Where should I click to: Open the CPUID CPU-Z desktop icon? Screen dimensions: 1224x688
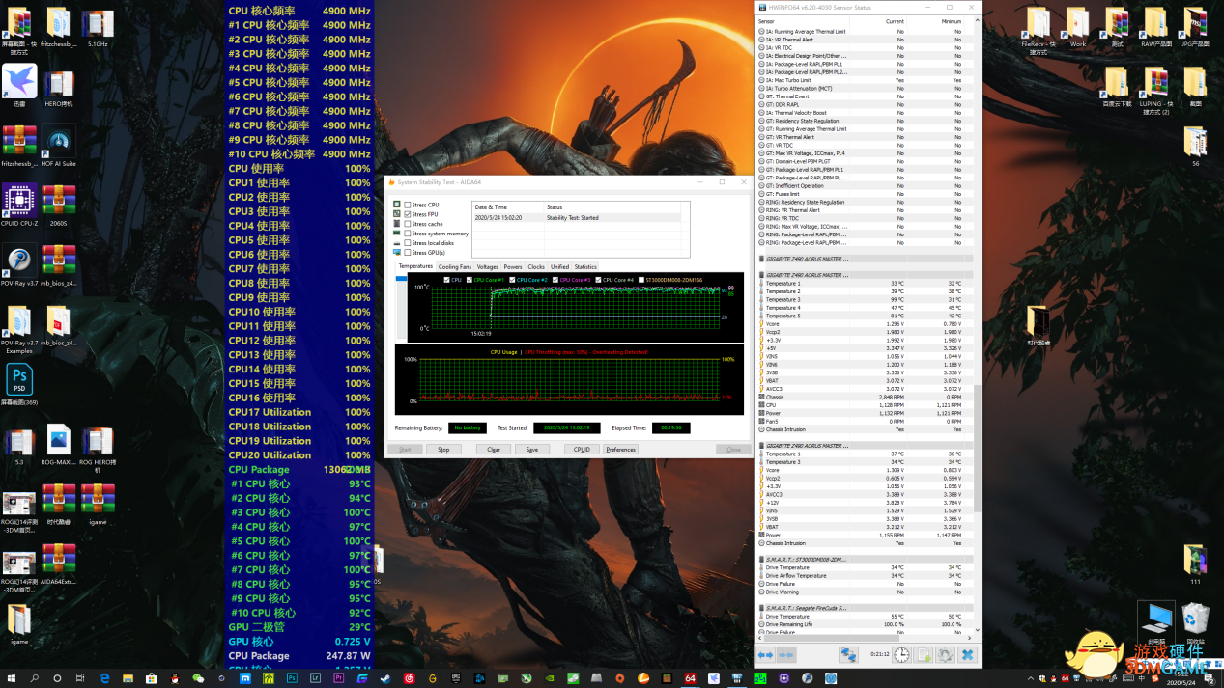coord(18,206)
